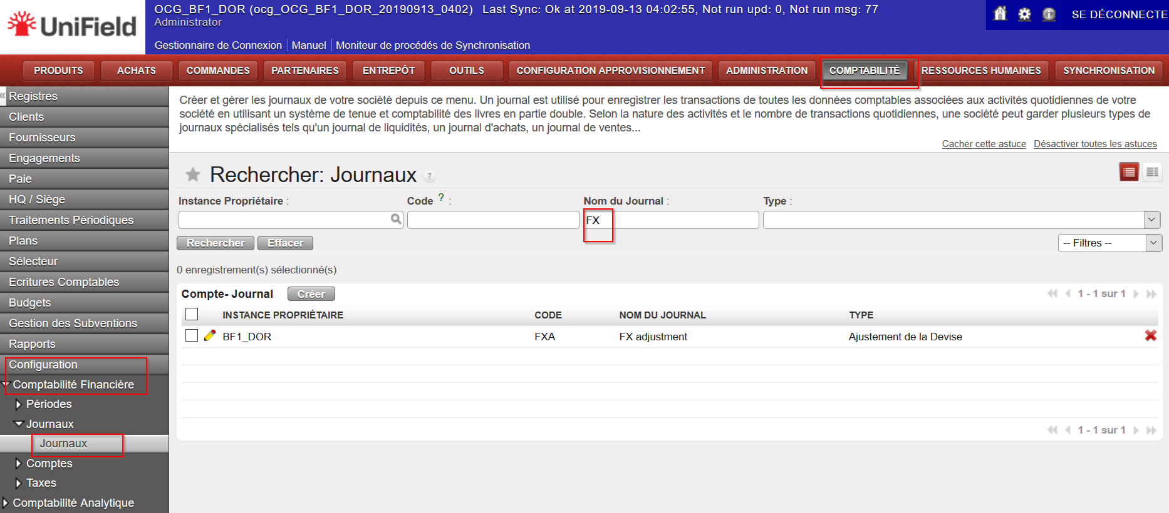Click the home icon in header
The width and height of the screenshot is (1169, 513).
click(x=1000, y=14)
